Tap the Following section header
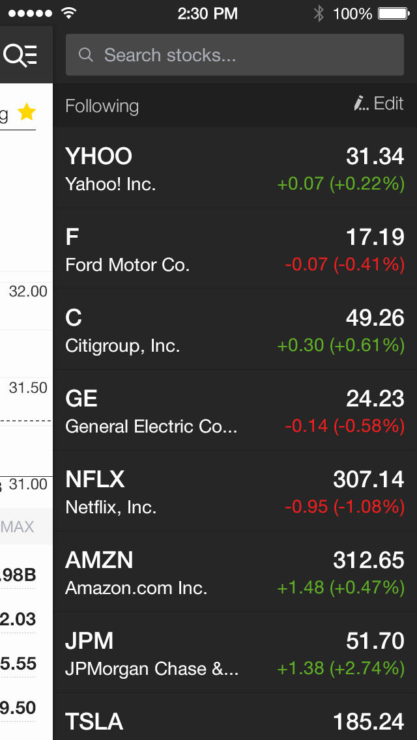 [x=102, y=106]
